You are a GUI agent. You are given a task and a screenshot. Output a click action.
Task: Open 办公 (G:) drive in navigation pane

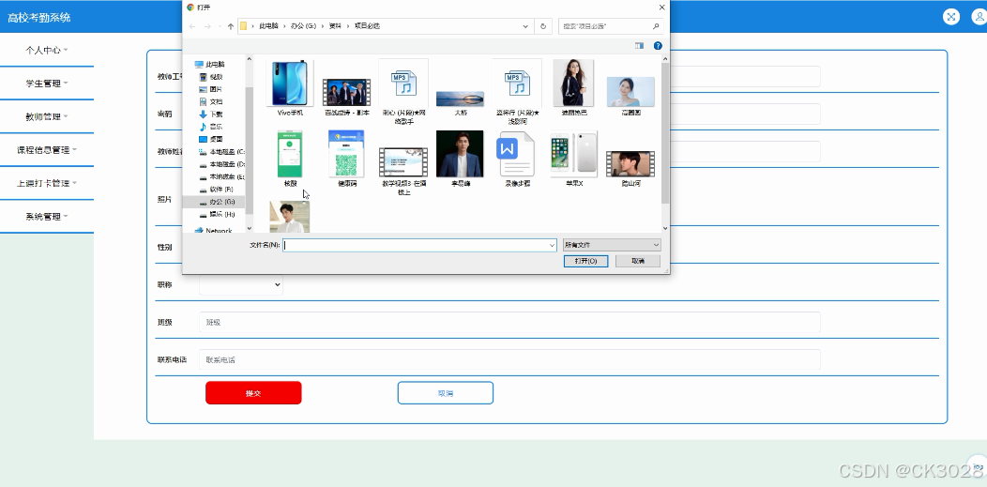[x=217, y=202]
